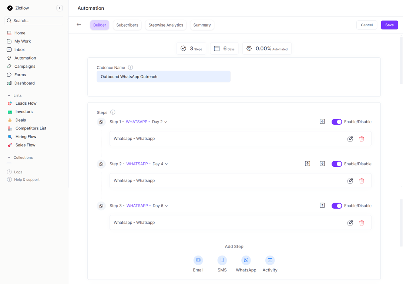Add a WhatsApp step via its icon
Image resolution: width=403 pixels, height=284 pixels.
246,260
